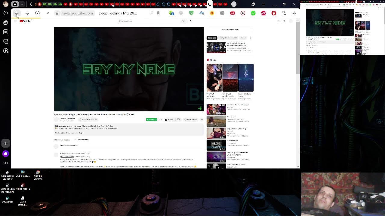Open the orange headphones extension
The width and height of the screenshot is (385, 216).
(x=212, y=13)
